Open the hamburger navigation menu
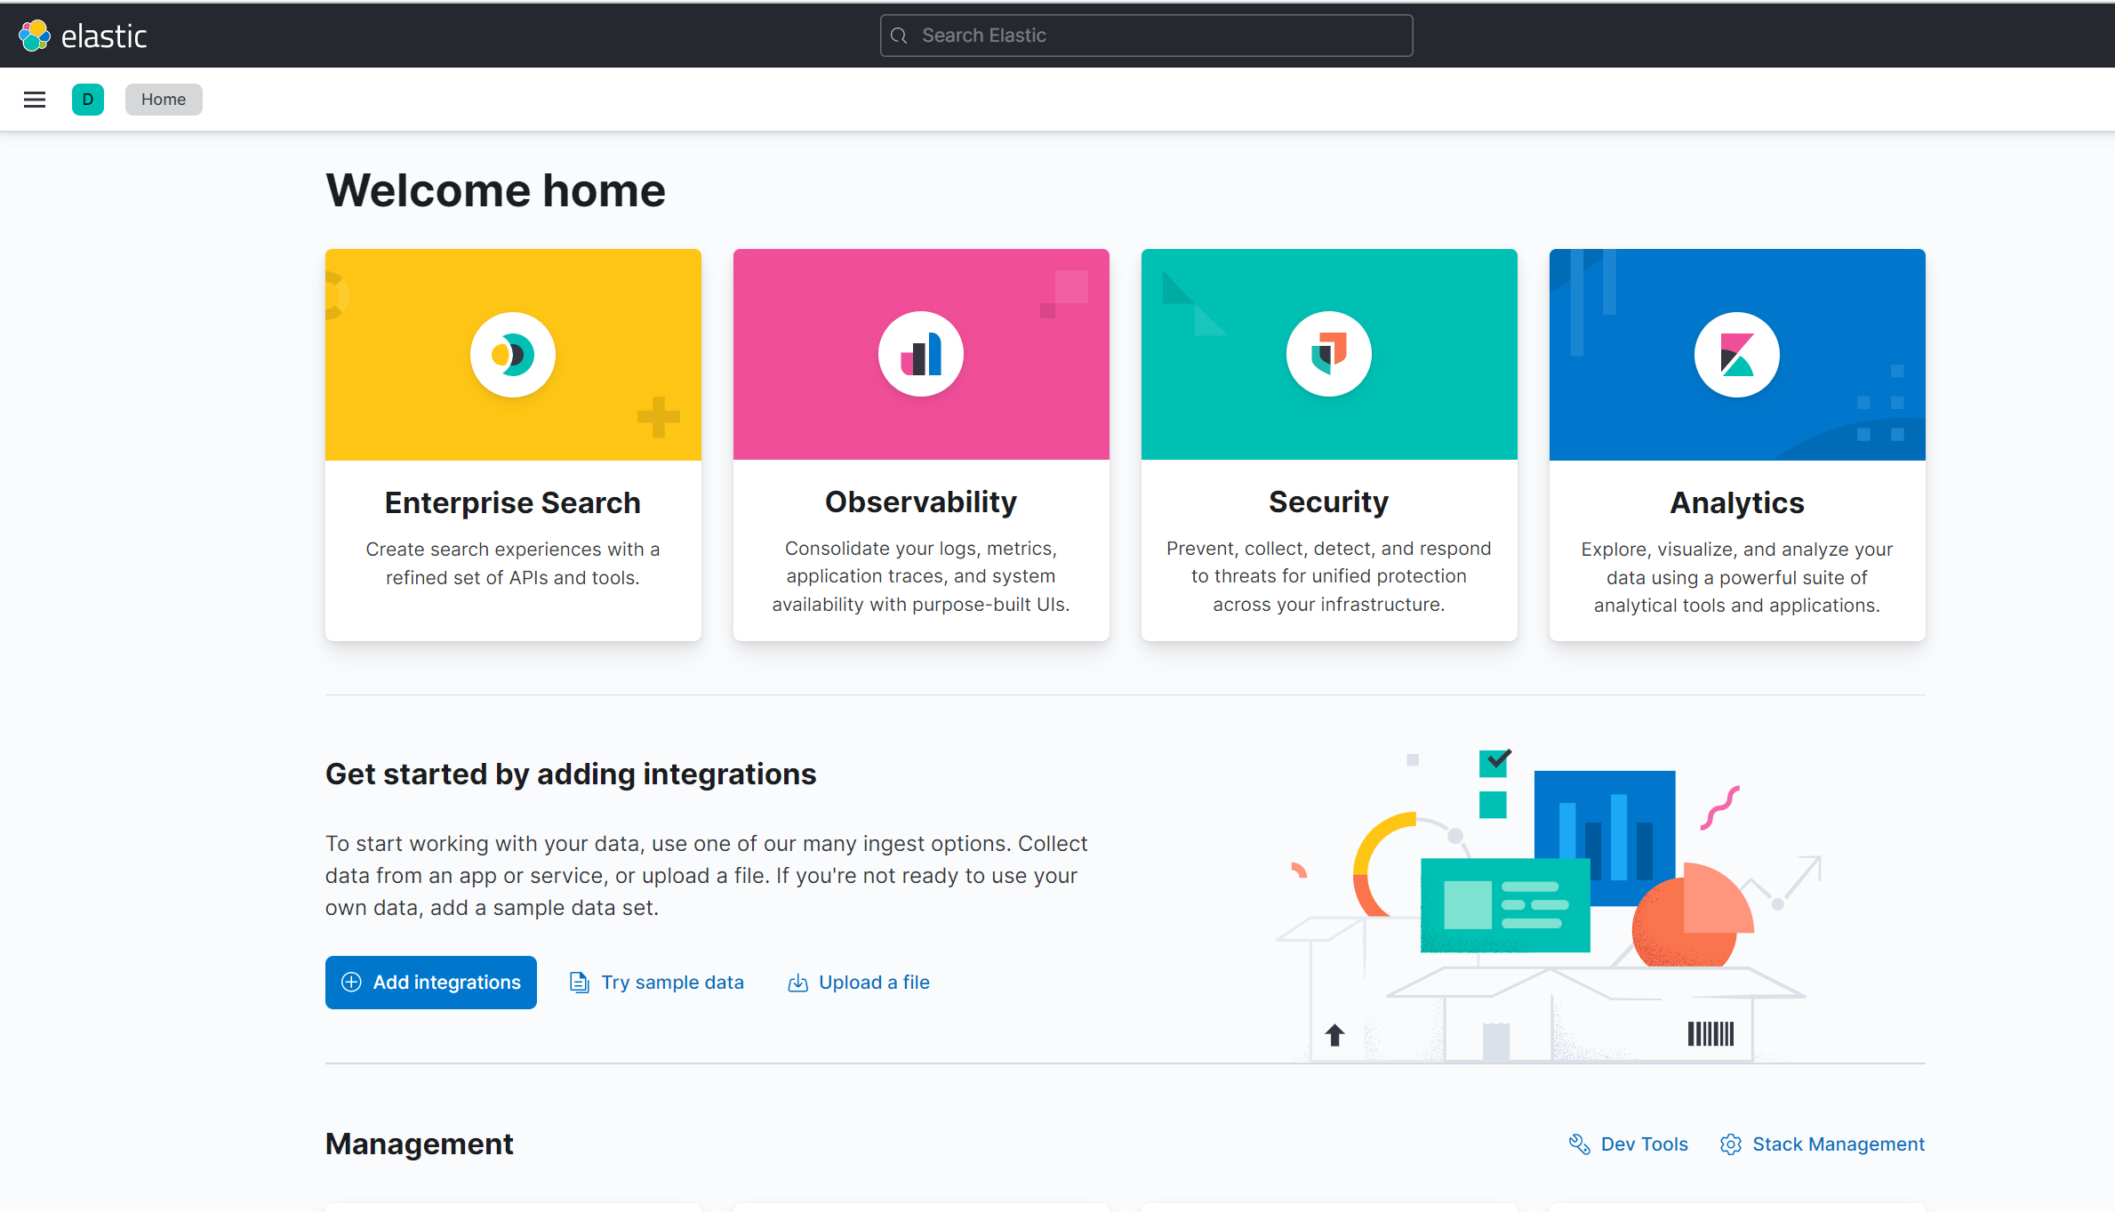Viewport: 2115px width, 1212px height. click(x=35, y=100)
